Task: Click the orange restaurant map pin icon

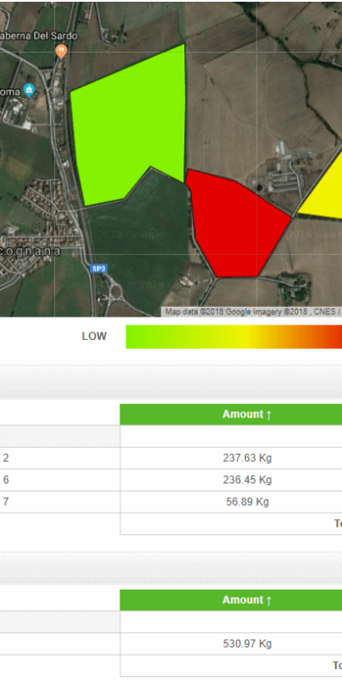Action: click(61, 52)
